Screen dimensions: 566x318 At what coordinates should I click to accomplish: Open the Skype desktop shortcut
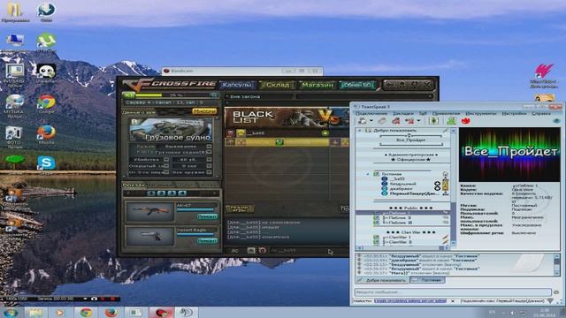(46, 165)
